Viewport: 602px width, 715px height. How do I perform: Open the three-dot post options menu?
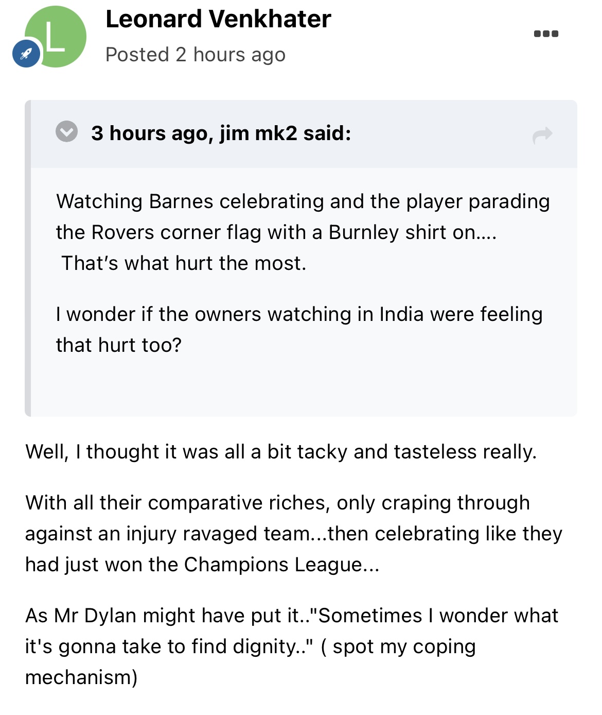[x=546, y=34]
